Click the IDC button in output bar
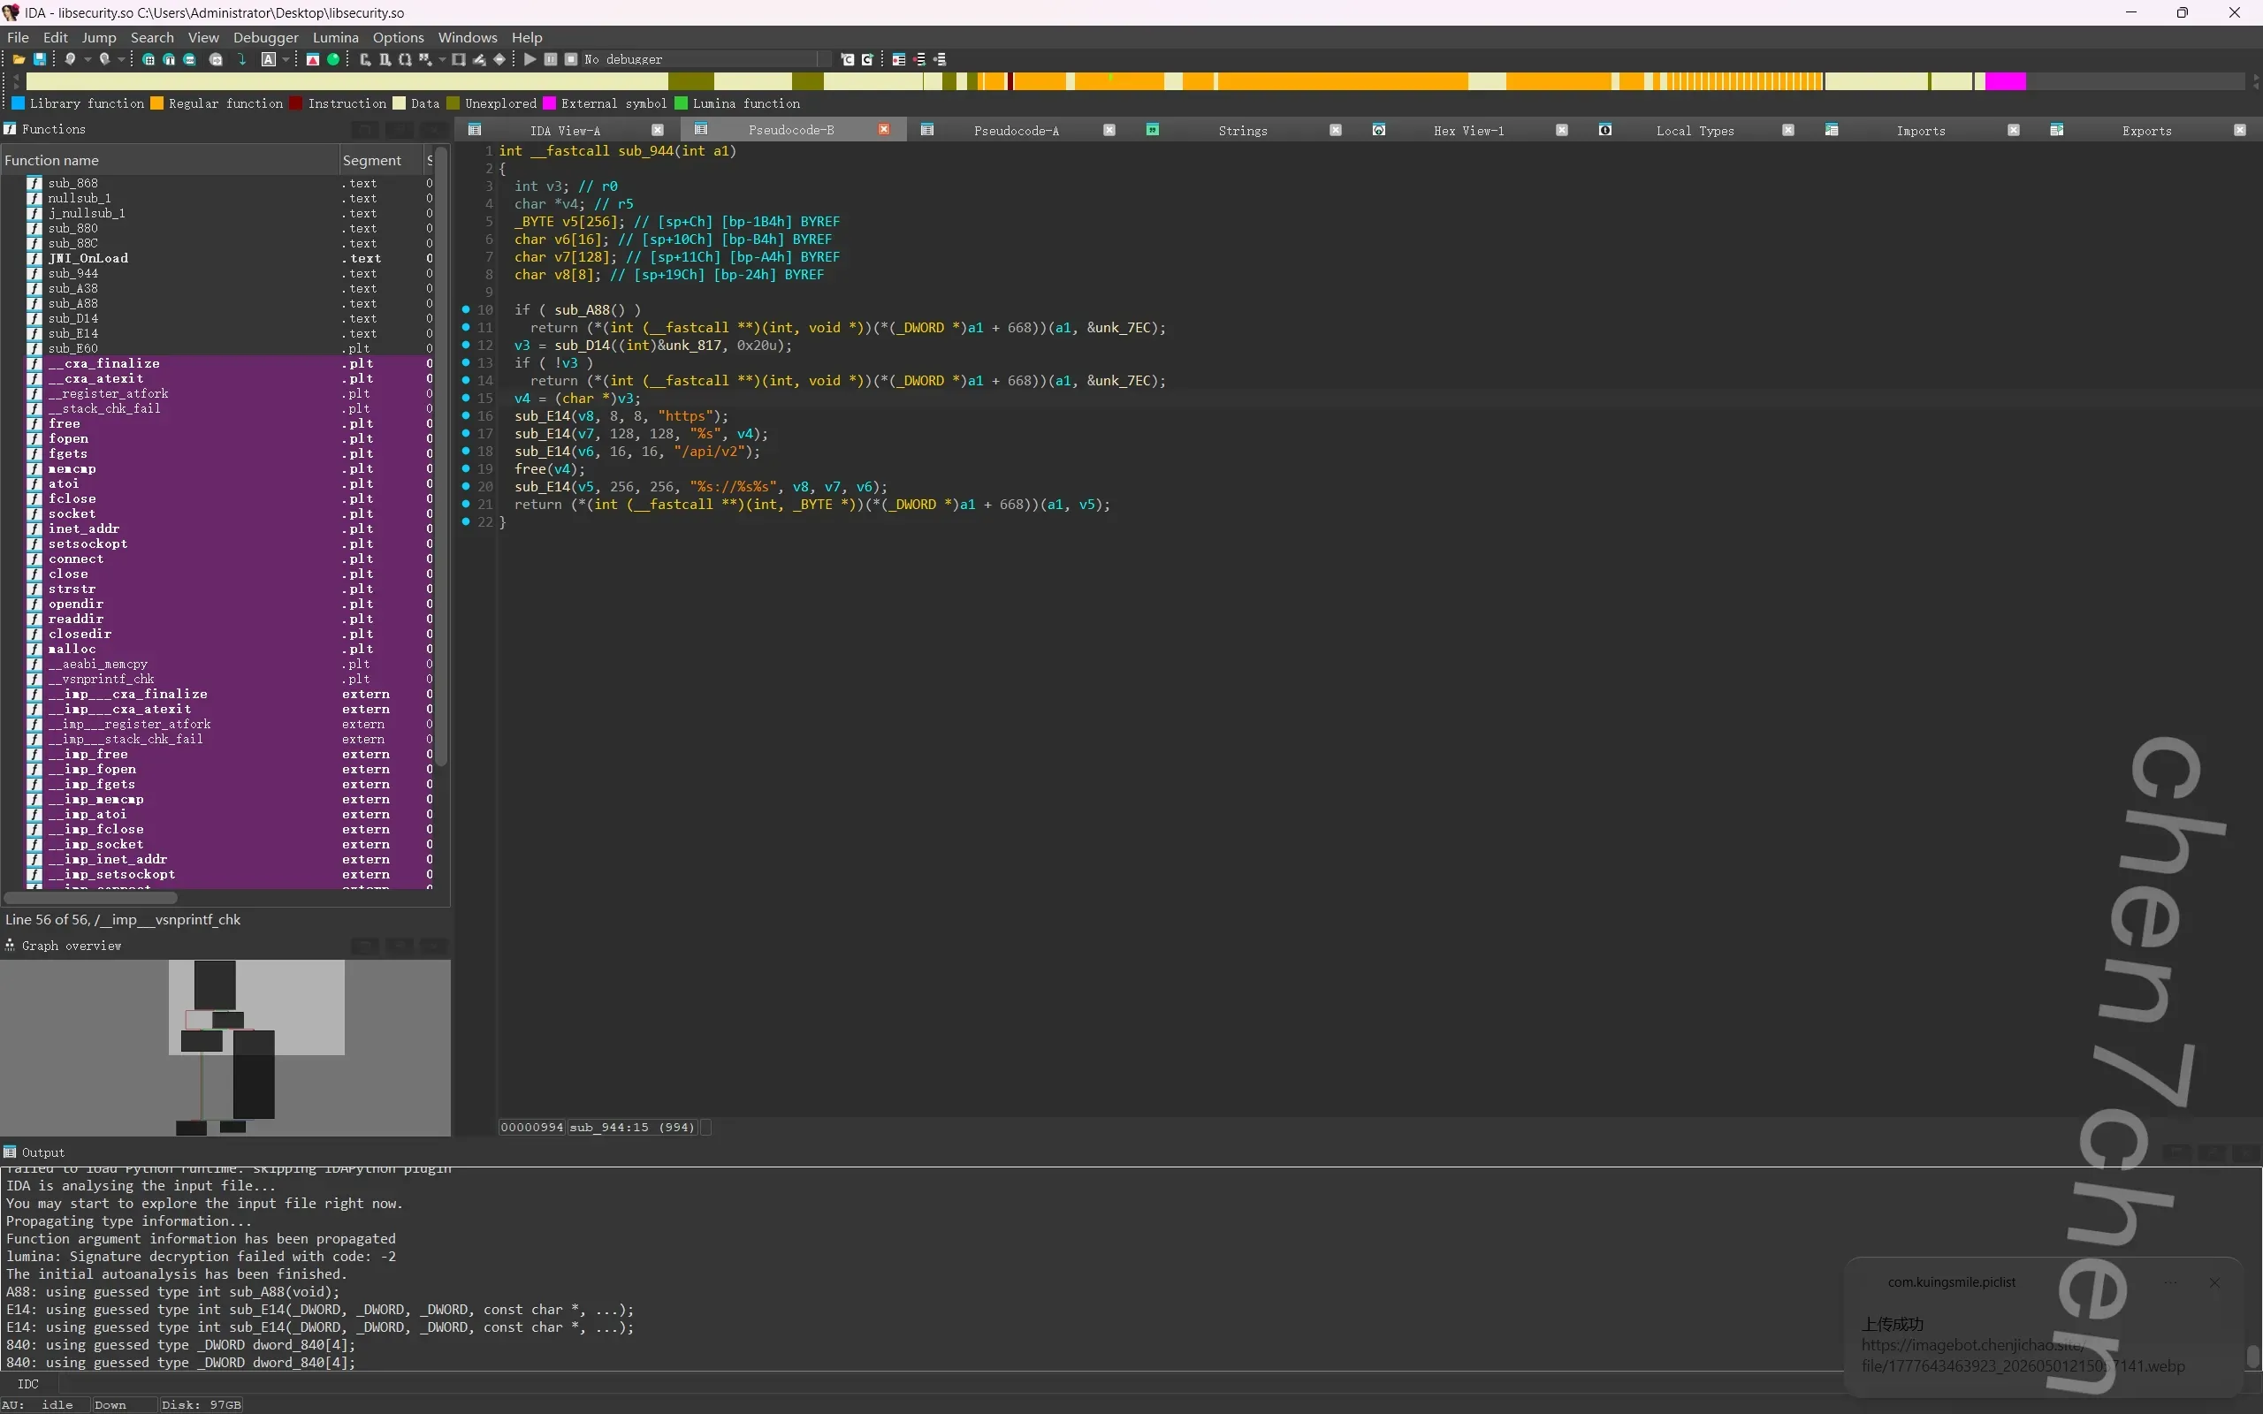 pyautogui.click(x=28, y=1384)
